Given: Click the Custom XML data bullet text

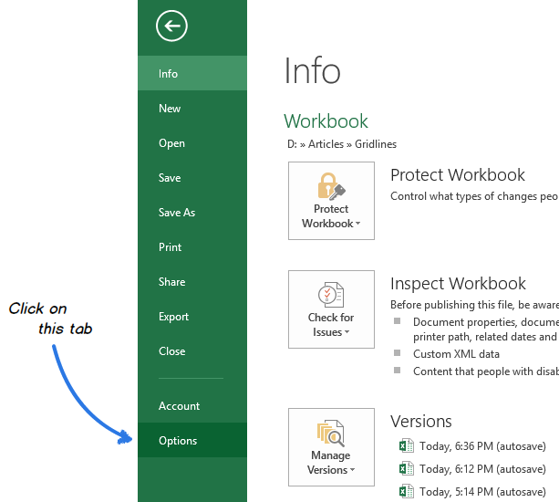Looking at the screenshot, I should [456, 354].
